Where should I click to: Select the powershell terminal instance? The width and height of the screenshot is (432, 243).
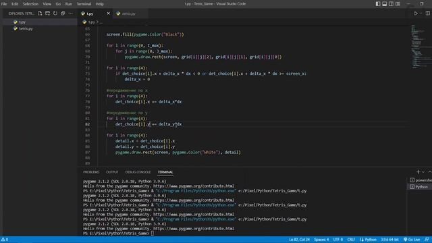click(421, 180)
